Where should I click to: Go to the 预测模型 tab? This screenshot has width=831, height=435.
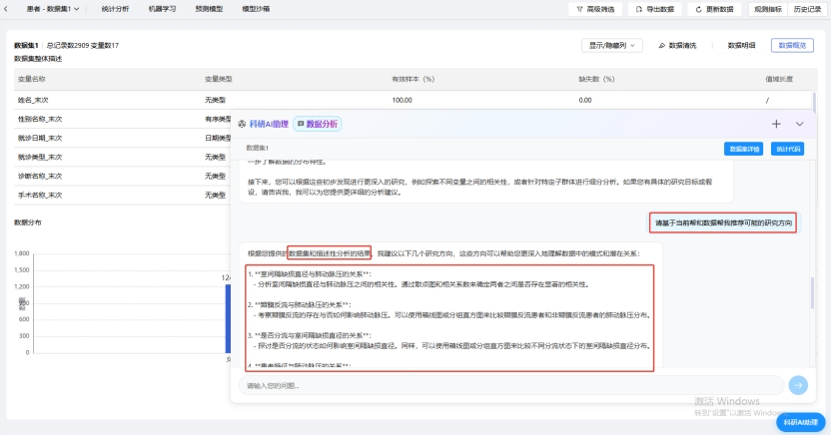click(208, 9)
